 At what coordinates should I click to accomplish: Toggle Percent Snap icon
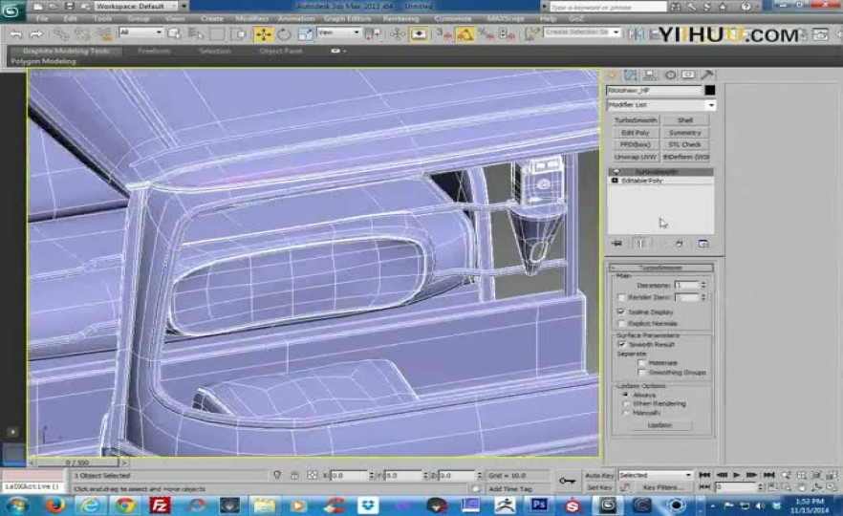tap(486, 34)
